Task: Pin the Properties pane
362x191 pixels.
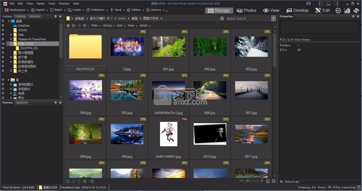Action: (x=353, y=16)
